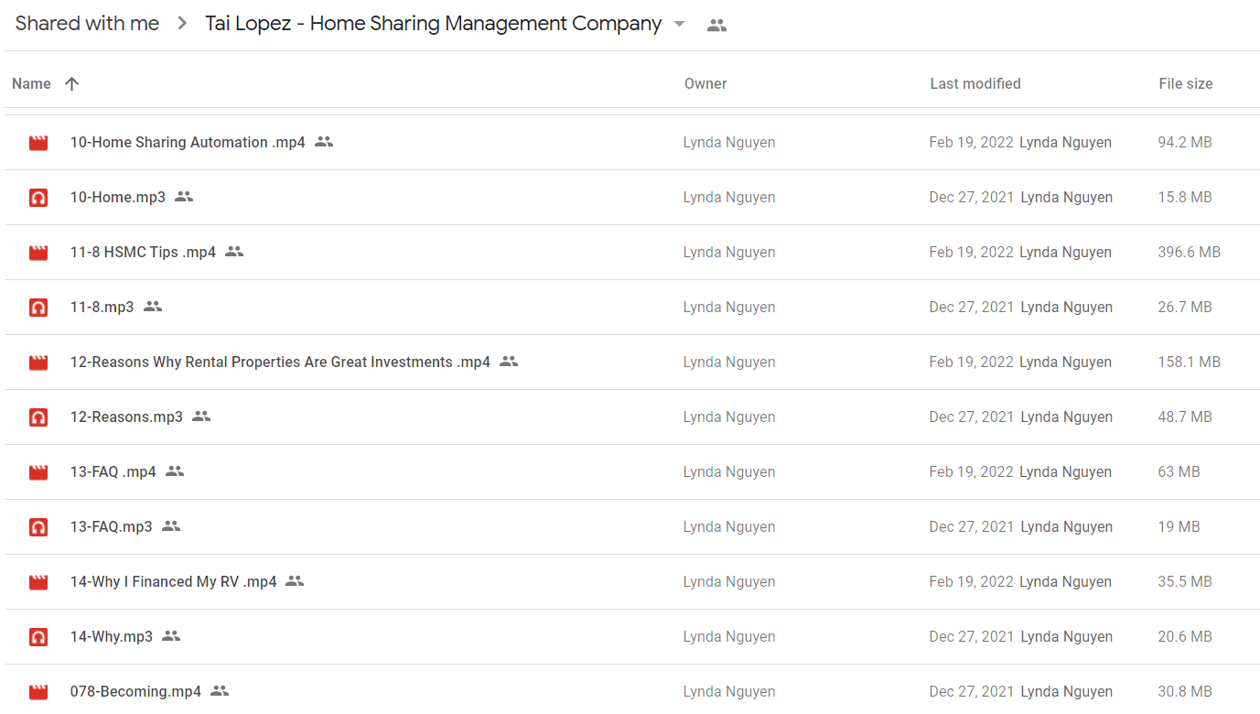Reverse sort direction with the Name arrow
This screenshot has width=1260, height=714.
(72, 83)
